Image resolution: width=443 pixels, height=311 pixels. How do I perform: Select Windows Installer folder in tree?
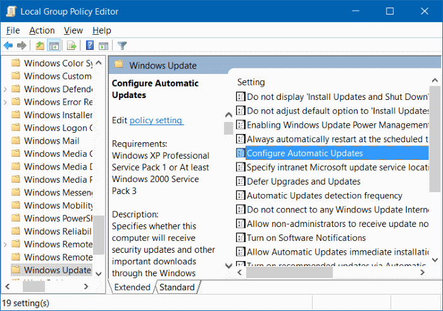pos(52,115)
